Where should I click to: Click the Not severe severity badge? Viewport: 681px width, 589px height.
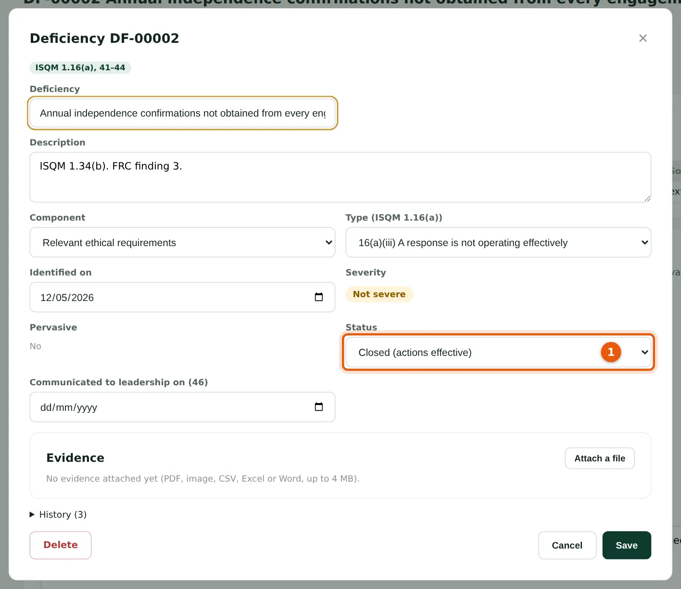point(379,294)
